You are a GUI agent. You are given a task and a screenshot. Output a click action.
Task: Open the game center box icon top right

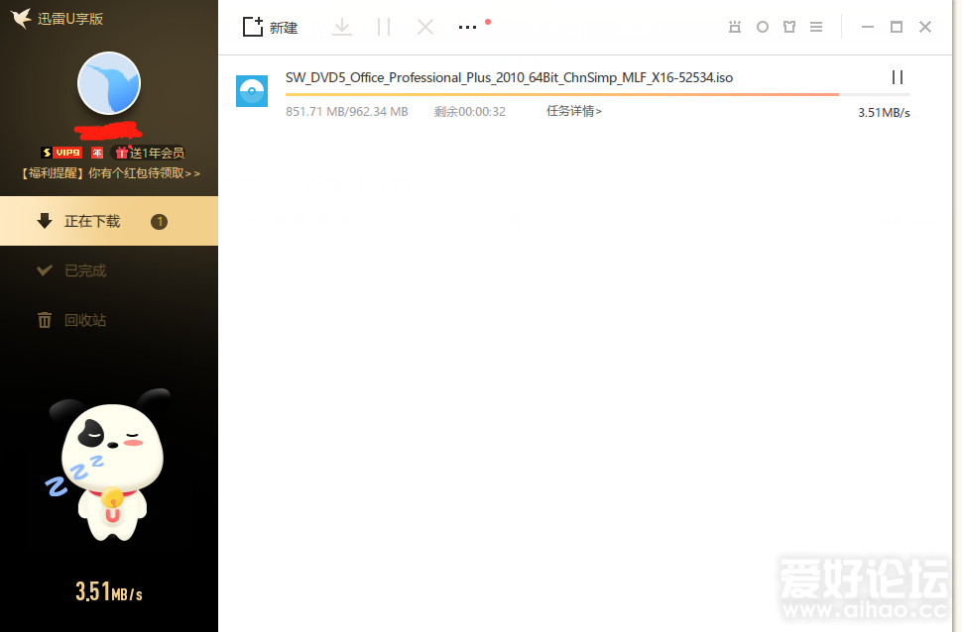[735, 27]
